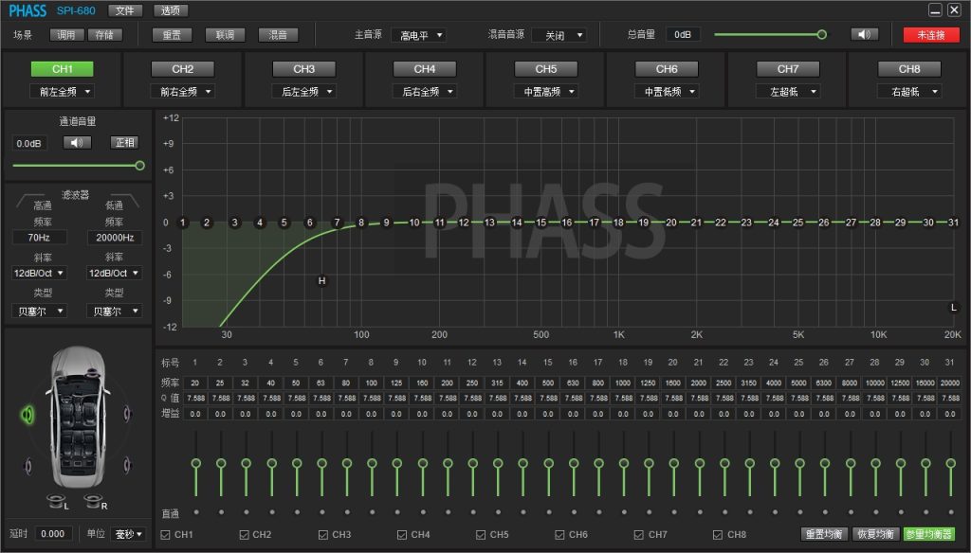
Task: Click the 通道音量 channel volume slider handle
Action: click(140, 166)
